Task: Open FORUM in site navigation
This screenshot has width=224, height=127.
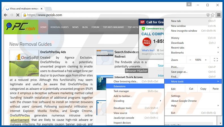Action: 95,27
